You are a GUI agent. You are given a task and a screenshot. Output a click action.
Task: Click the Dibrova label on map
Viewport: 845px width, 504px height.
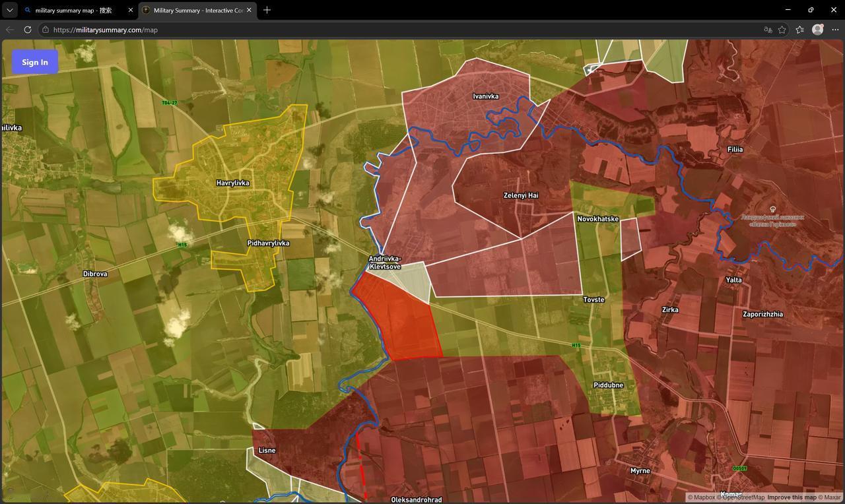(95, 274)
